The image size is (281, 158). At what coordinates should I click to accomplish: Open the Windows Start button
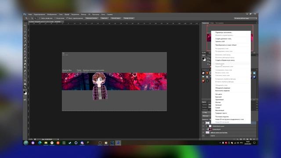[26, 143]
